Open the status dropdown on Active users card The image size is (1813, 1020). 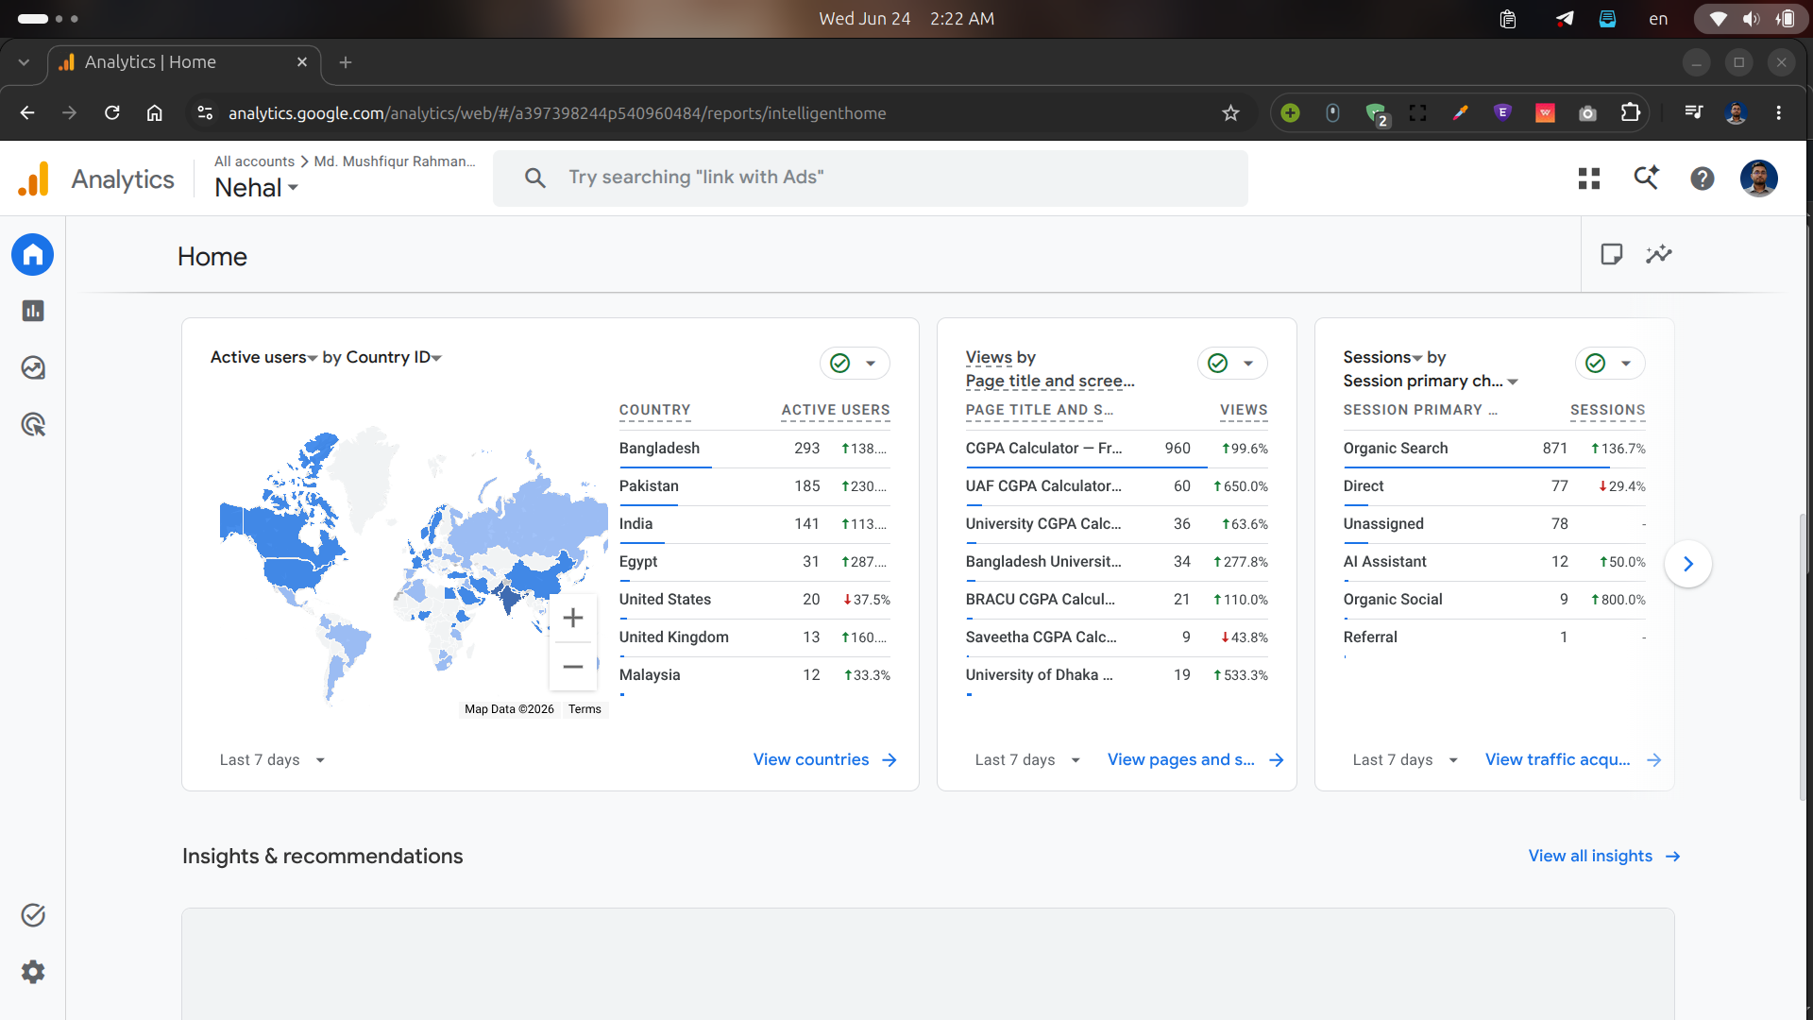(855, 364)
